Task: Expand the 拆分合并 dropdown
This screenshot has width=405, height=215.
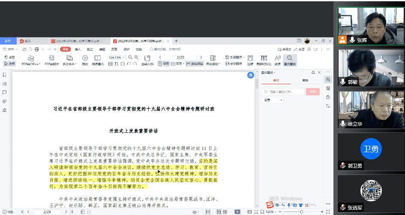Action: 69,61
